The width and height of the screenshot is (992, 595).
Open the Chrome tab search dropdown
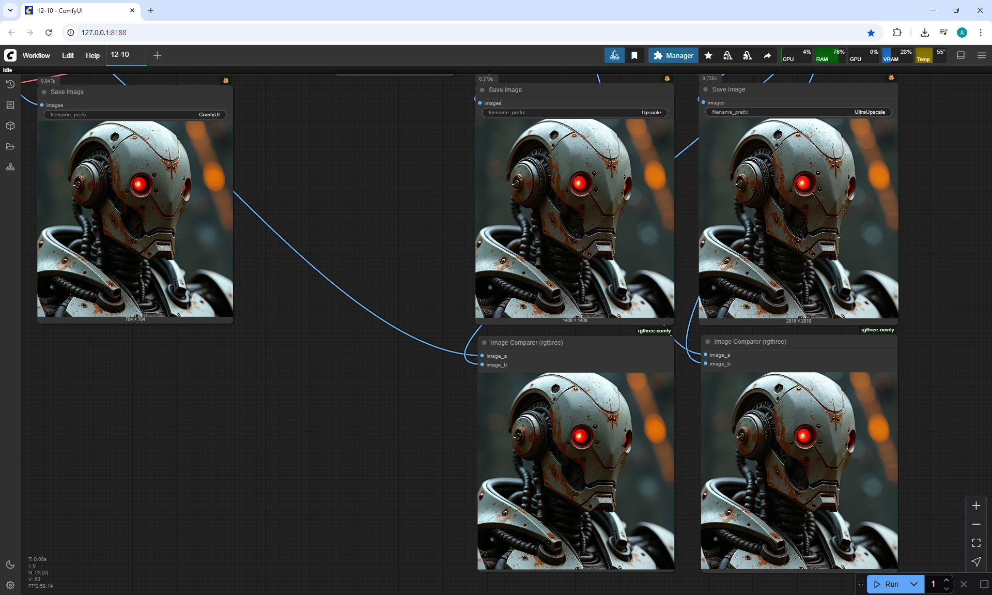[10, 10]
